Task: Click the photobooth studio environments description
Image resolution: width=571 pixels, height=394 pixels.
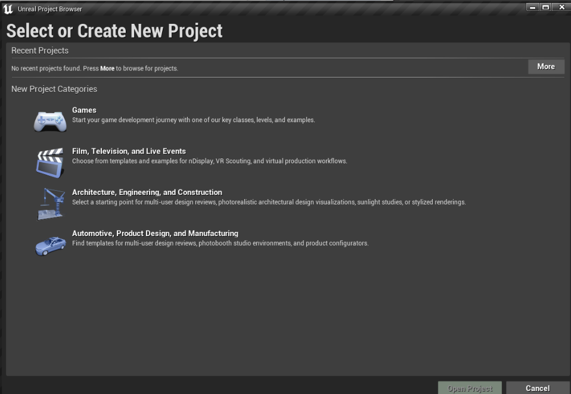Action: [221, 243]
